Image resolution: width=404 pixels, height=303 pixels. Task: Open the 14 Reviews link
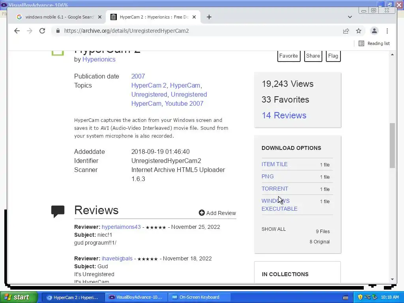point(284,115)
